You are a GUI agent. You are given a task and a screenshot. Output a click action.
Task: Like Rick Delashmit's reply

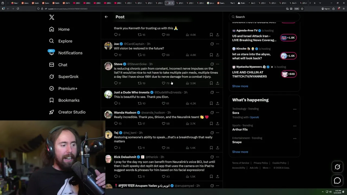(x=166, y=177)
